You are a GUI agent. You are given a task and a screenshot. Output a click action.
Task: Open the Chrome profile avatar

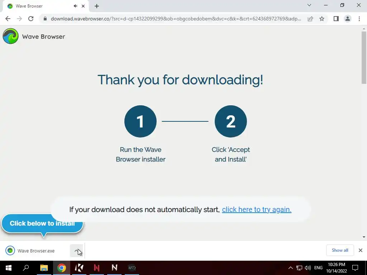pyautogui.click(x=348, y=19)
